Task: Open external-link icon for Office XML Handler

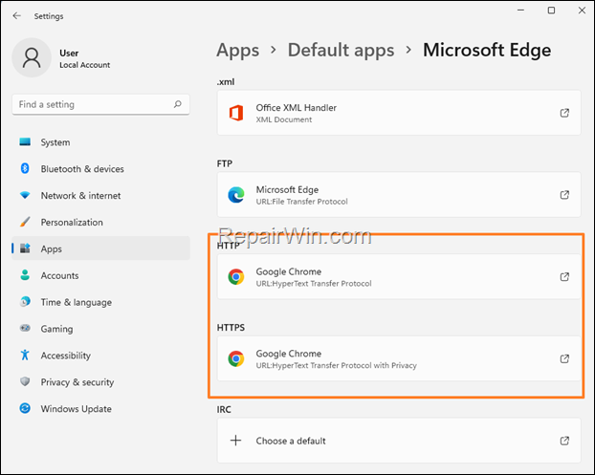Action: coord(564,113)
